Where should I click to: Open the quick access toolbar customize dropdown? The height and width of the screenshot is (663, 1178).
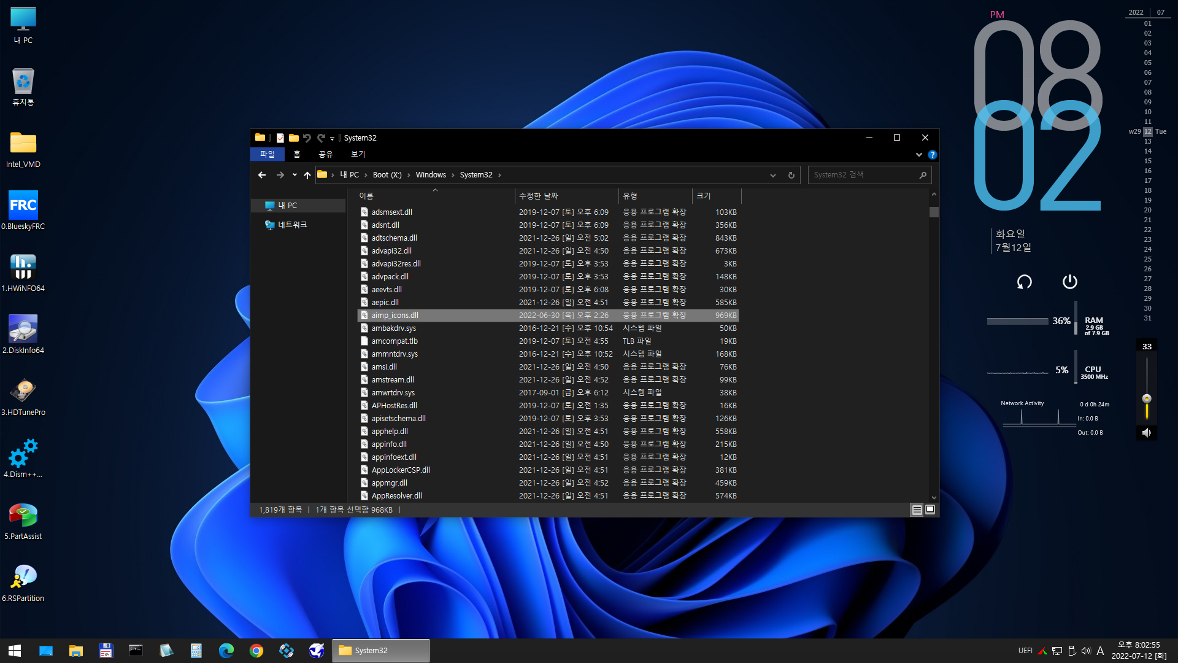[332, 139]
